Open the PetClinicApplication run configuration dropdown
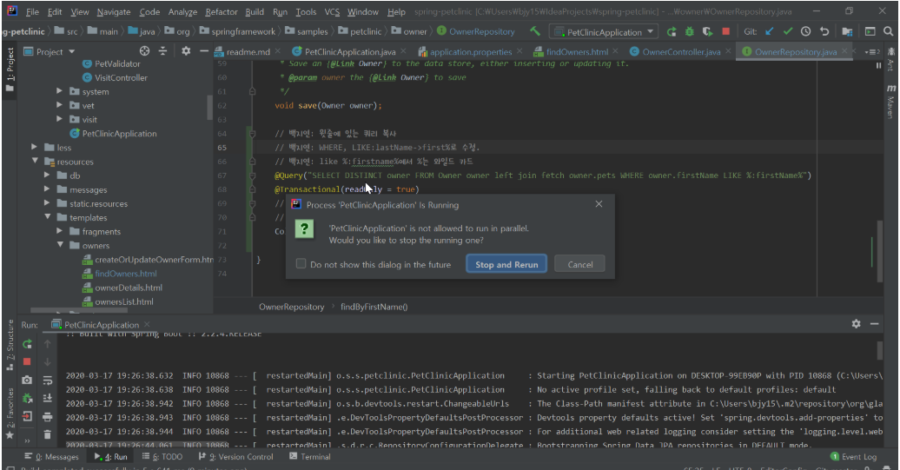 click(x=603, y=32)
